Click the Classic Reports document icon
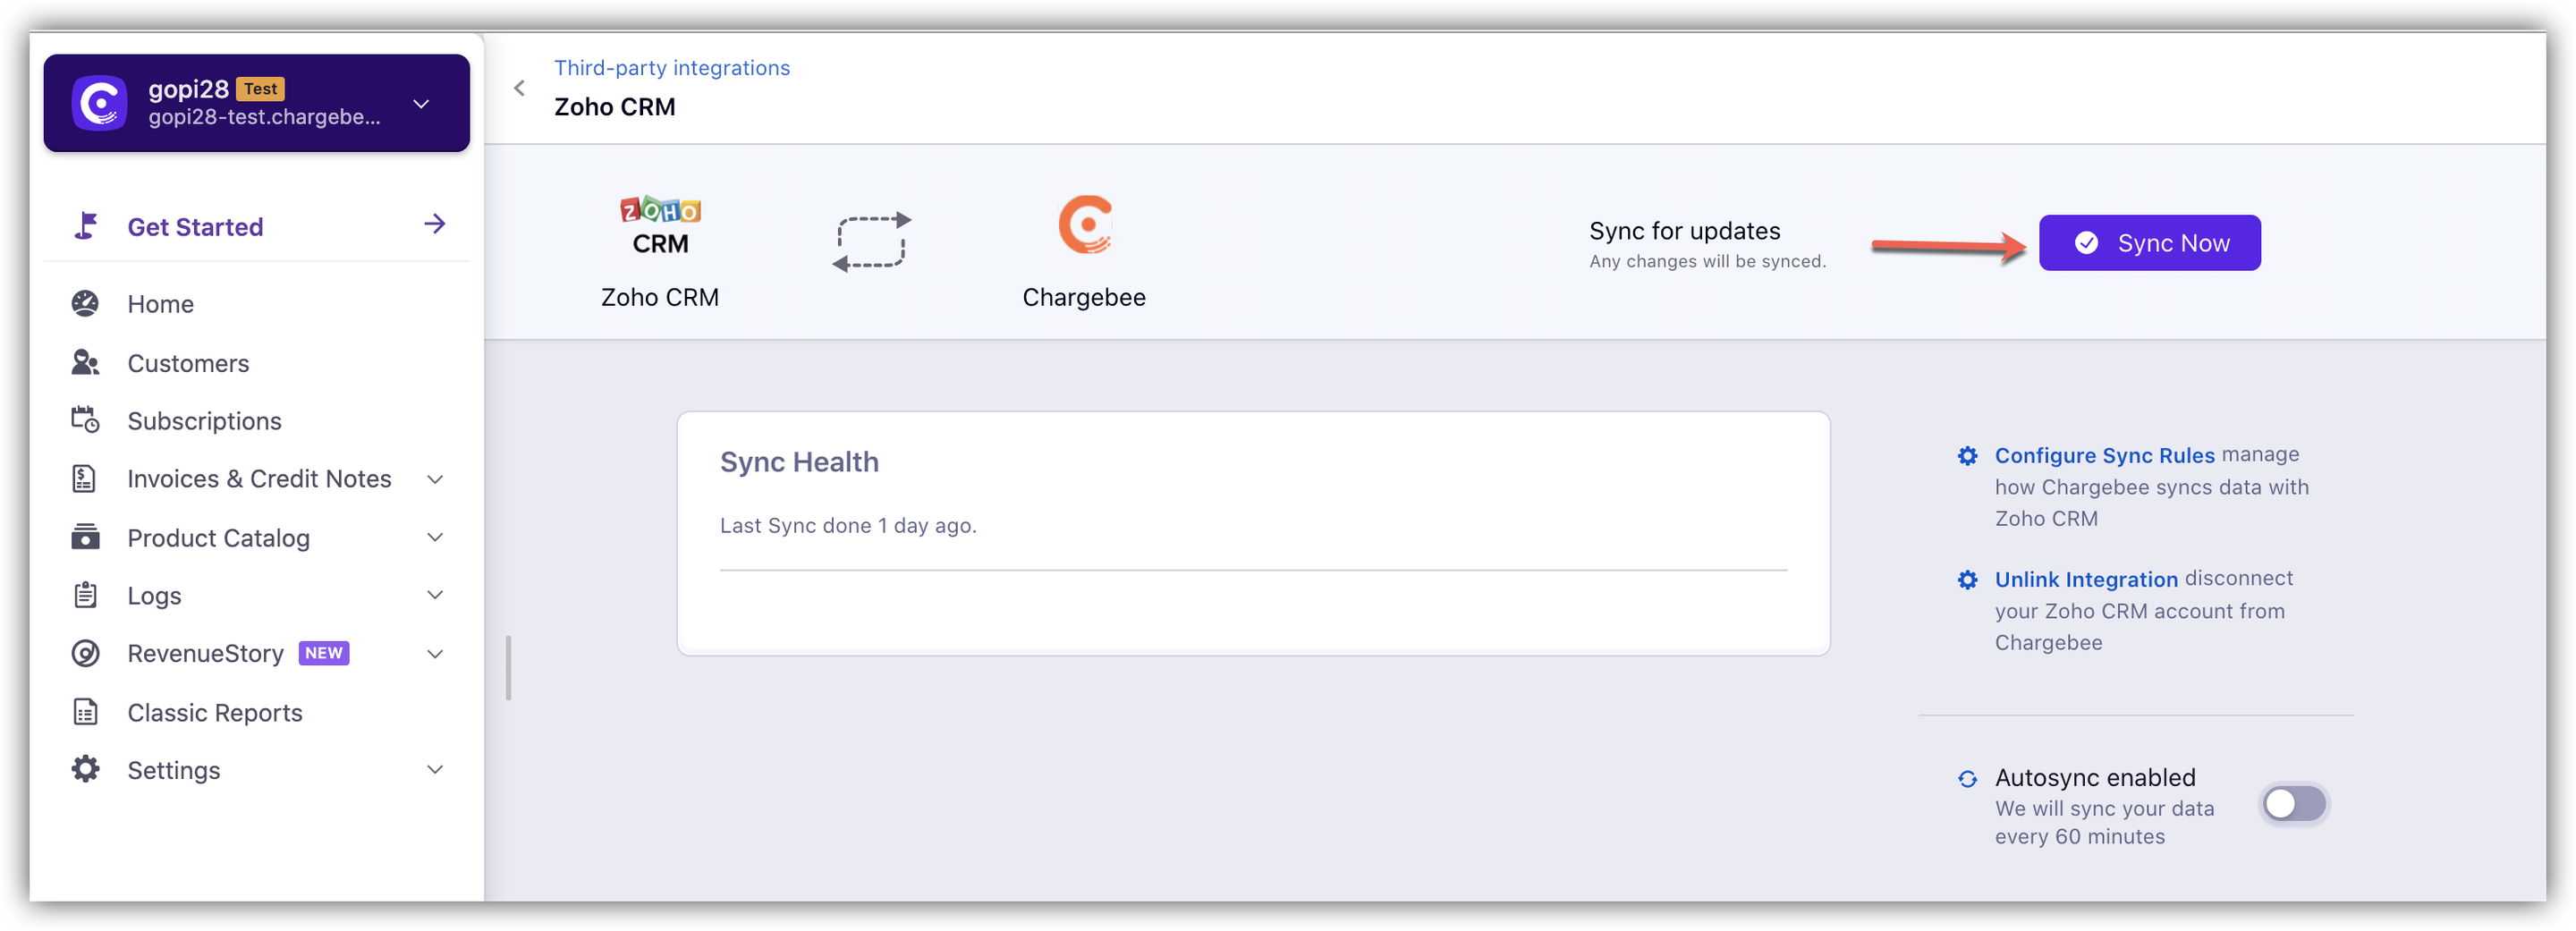The width and height of the screenshot is (2576, 931). [85, 713]
